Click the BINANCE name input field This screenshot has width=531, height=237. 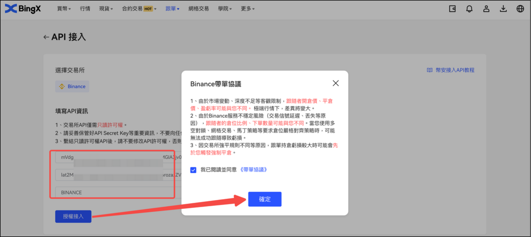pos(118,193)
